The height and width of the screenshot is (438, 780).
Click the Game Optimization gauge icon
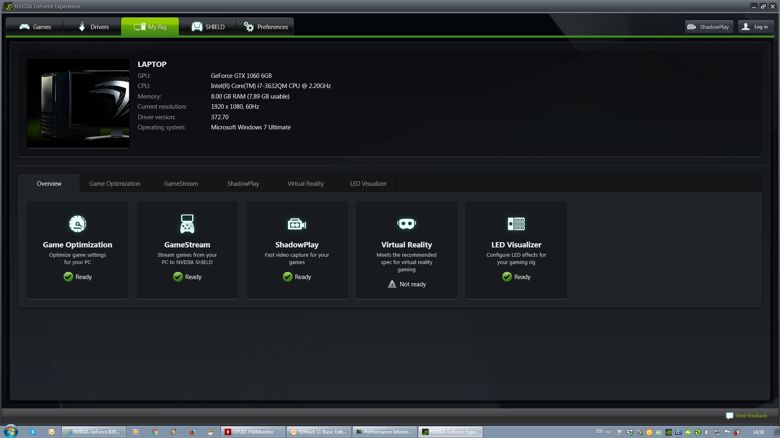coord(78,224)
